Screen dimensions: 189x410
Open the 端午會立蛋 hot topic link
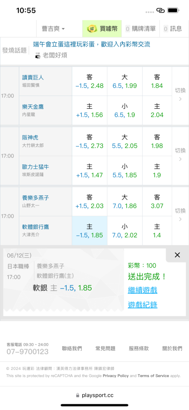click(92, 44)
